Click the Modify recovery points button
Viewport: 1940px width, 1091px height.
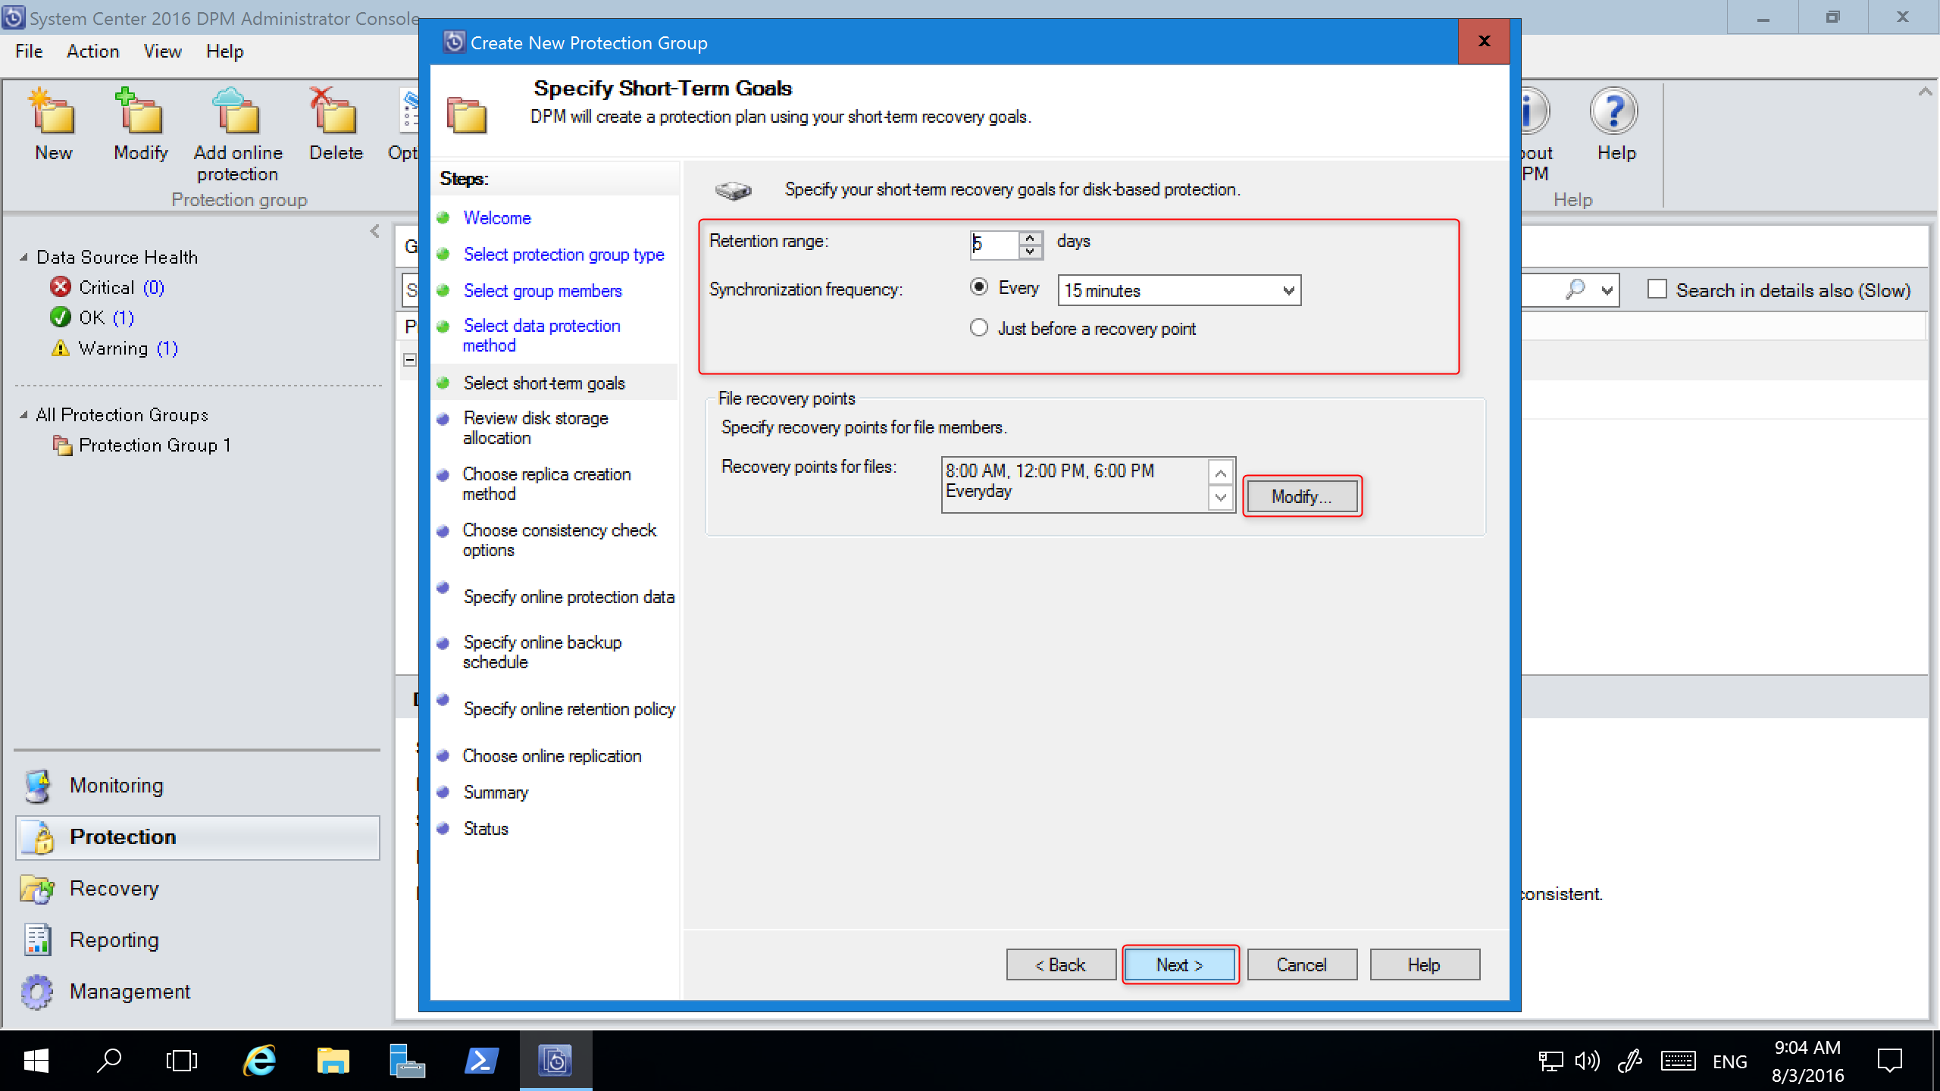point(1302,495)
